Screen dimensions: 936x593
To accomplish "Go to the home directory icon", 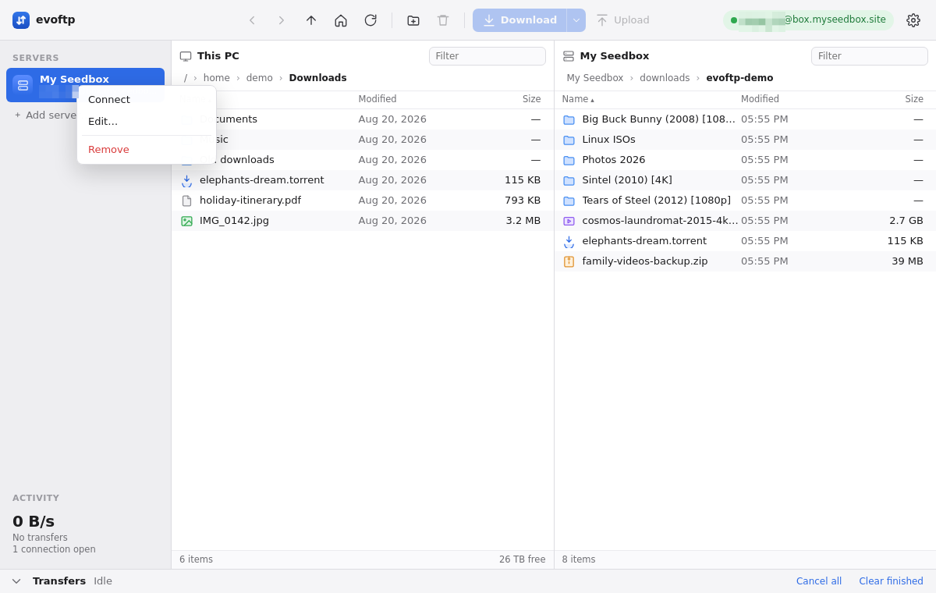I will tap(341, 20).
